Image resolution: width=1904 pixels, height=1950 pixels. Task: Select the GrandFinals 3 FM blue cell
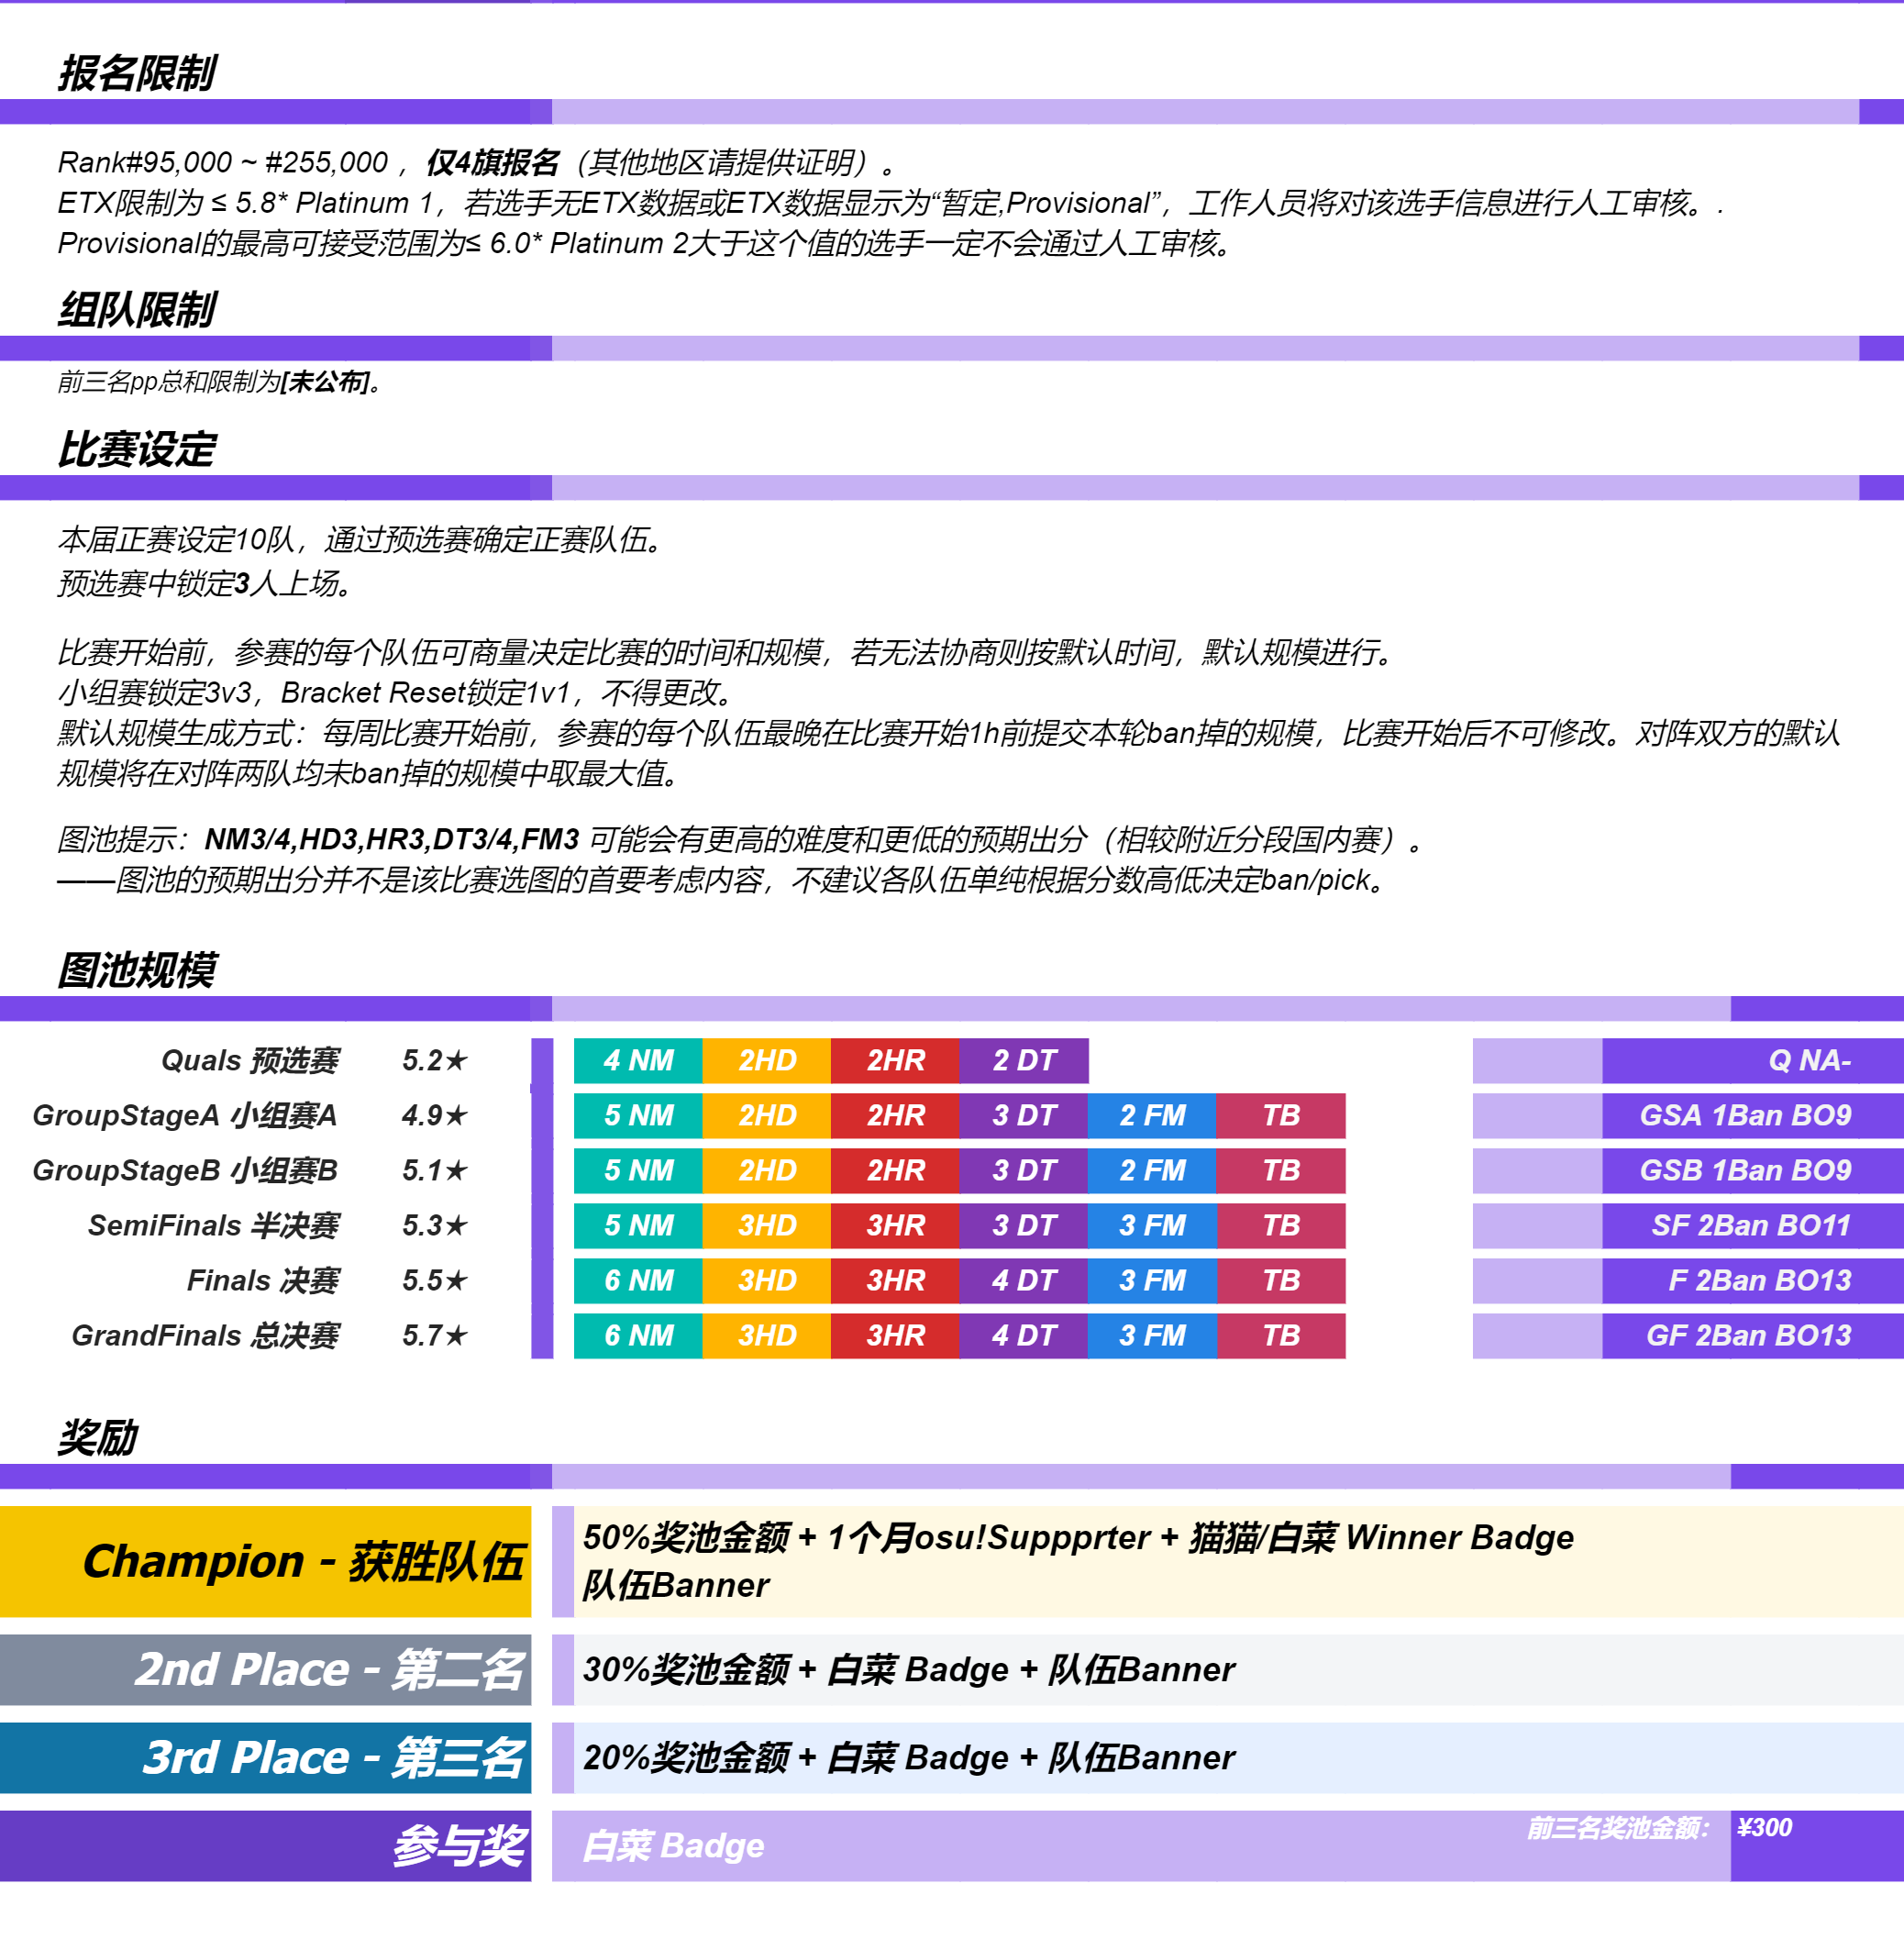(x=1152, y=1335)
